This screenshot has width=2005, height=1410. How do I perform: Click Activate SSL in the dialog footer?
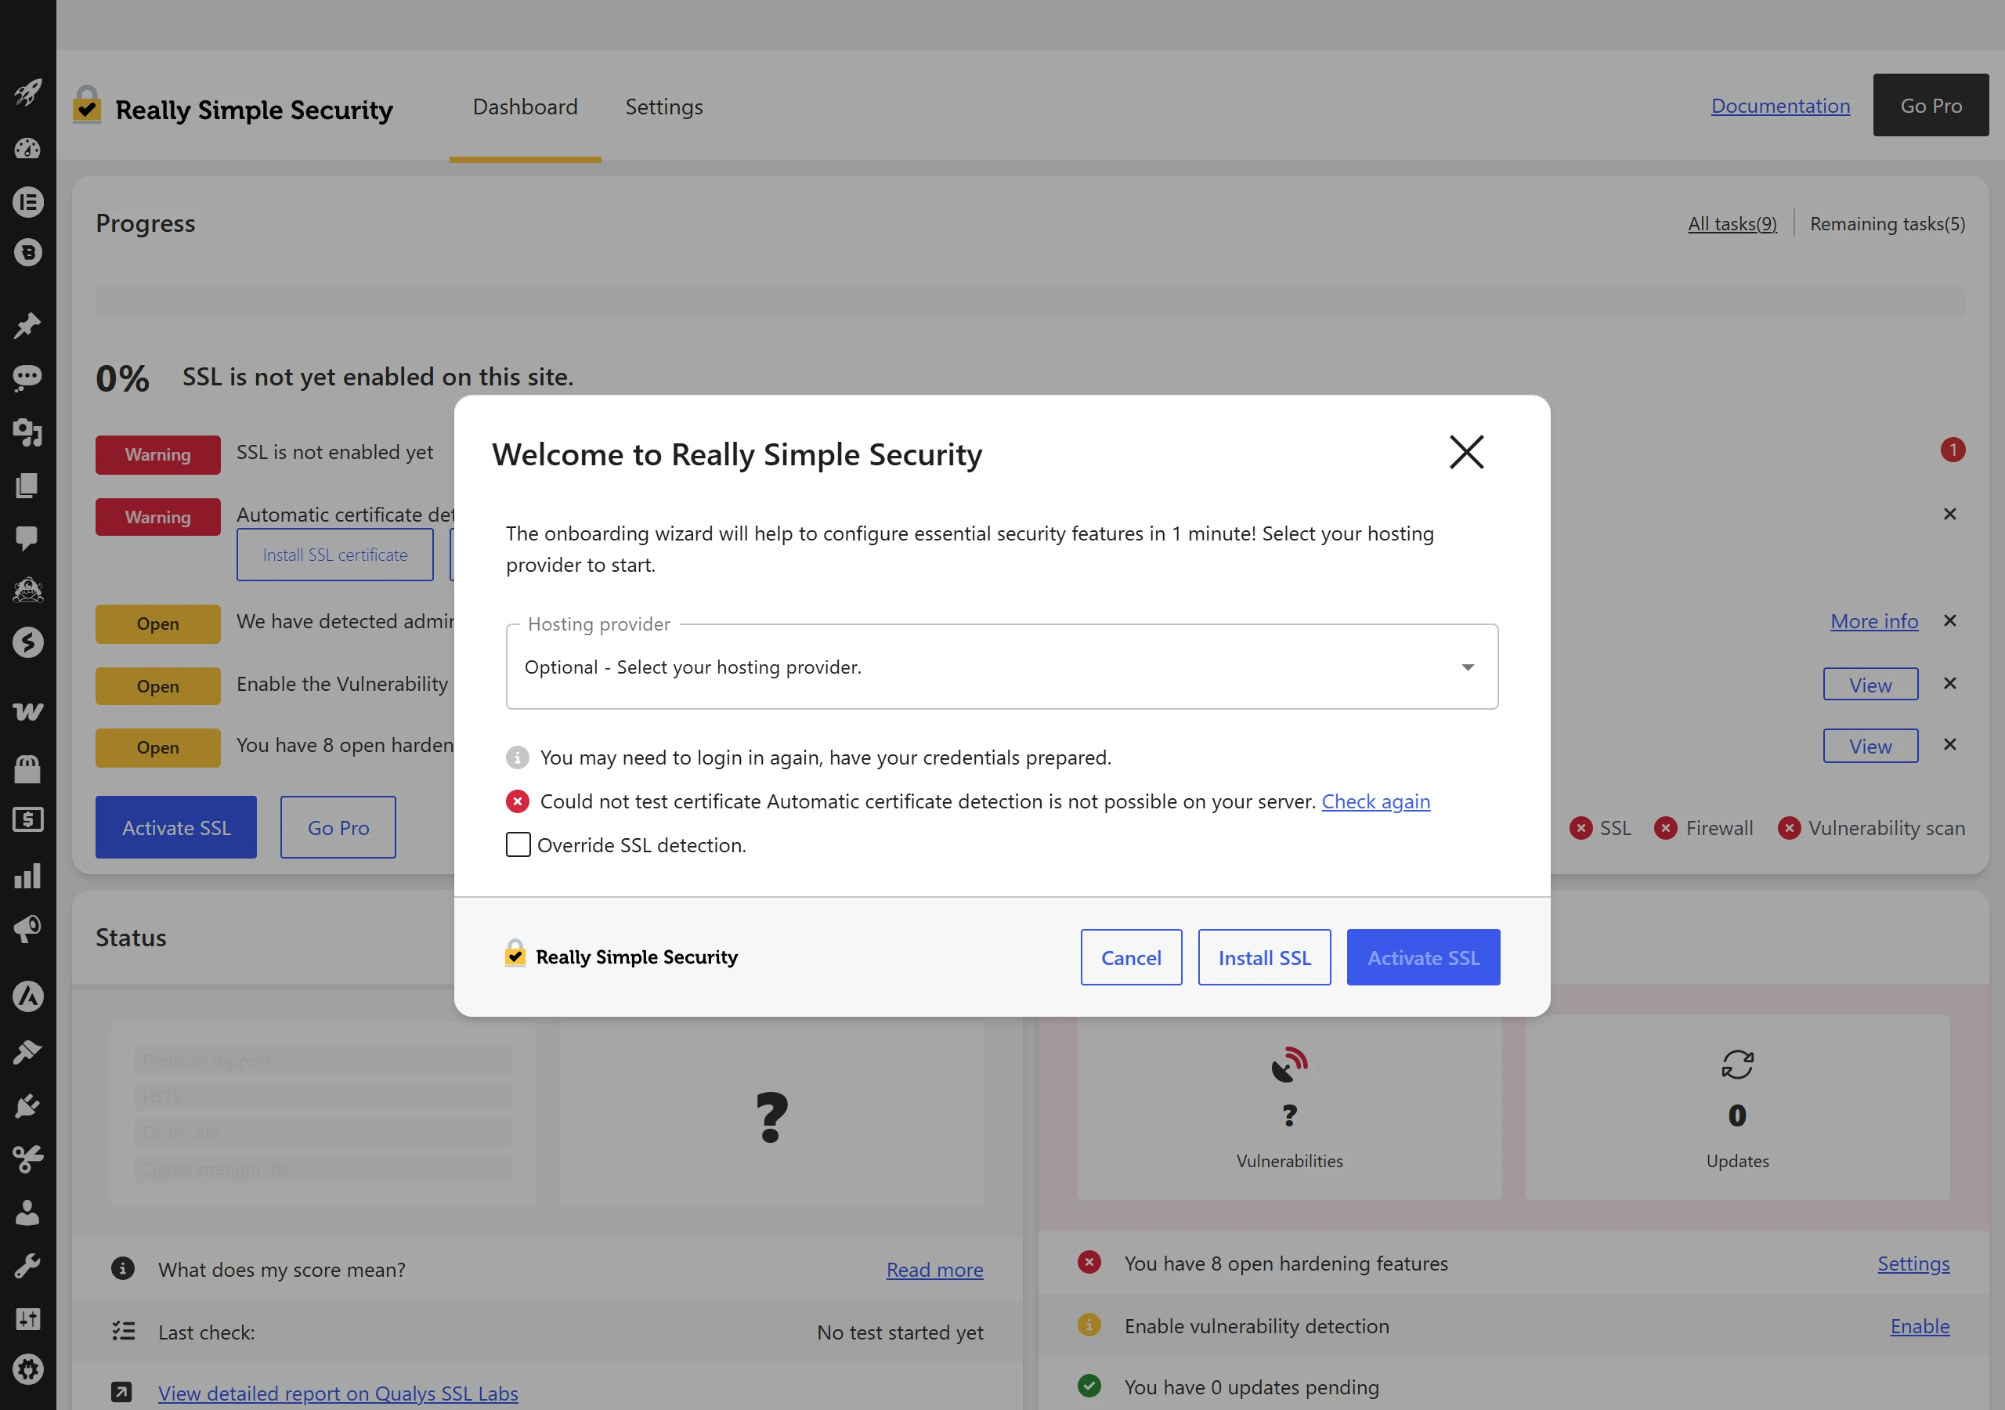(x=1423, y=957)
